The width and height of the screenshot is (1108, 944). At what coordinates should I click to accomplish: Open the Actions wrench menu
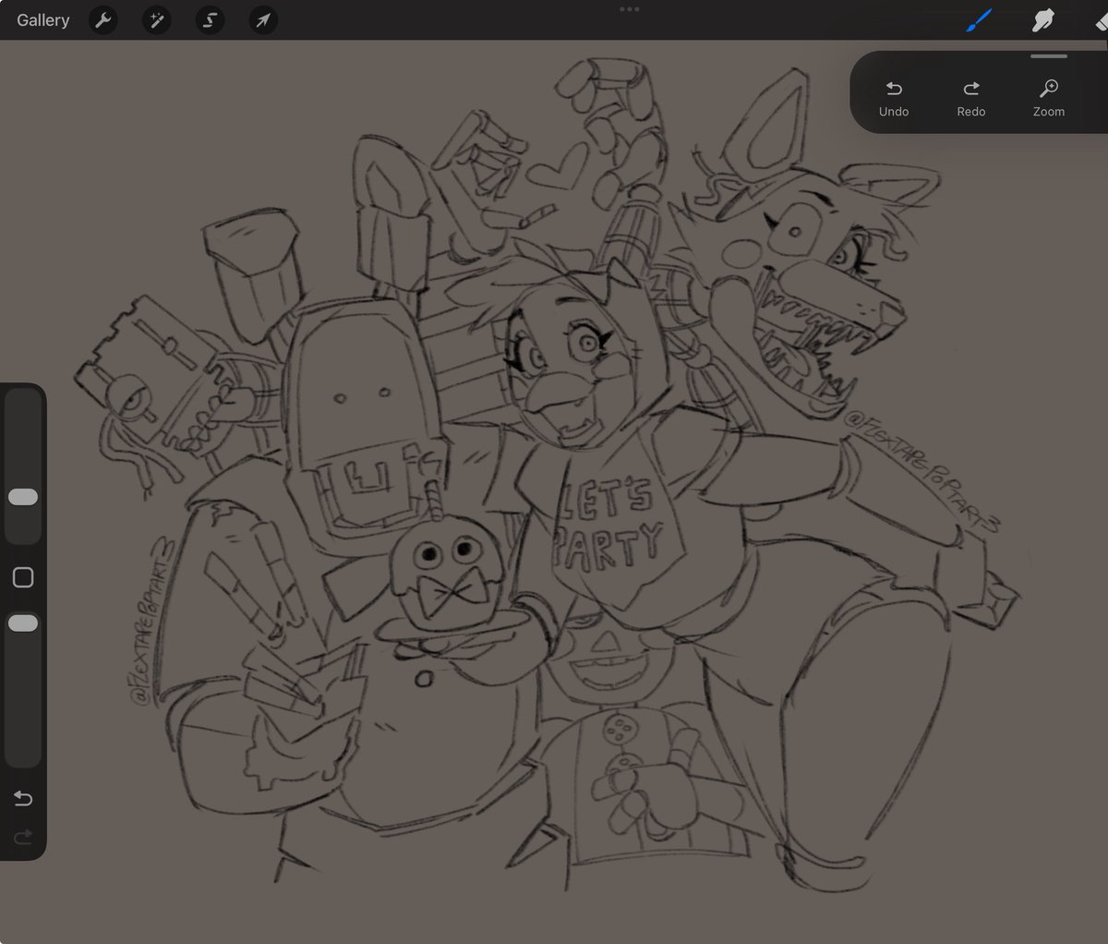point(102,20)
